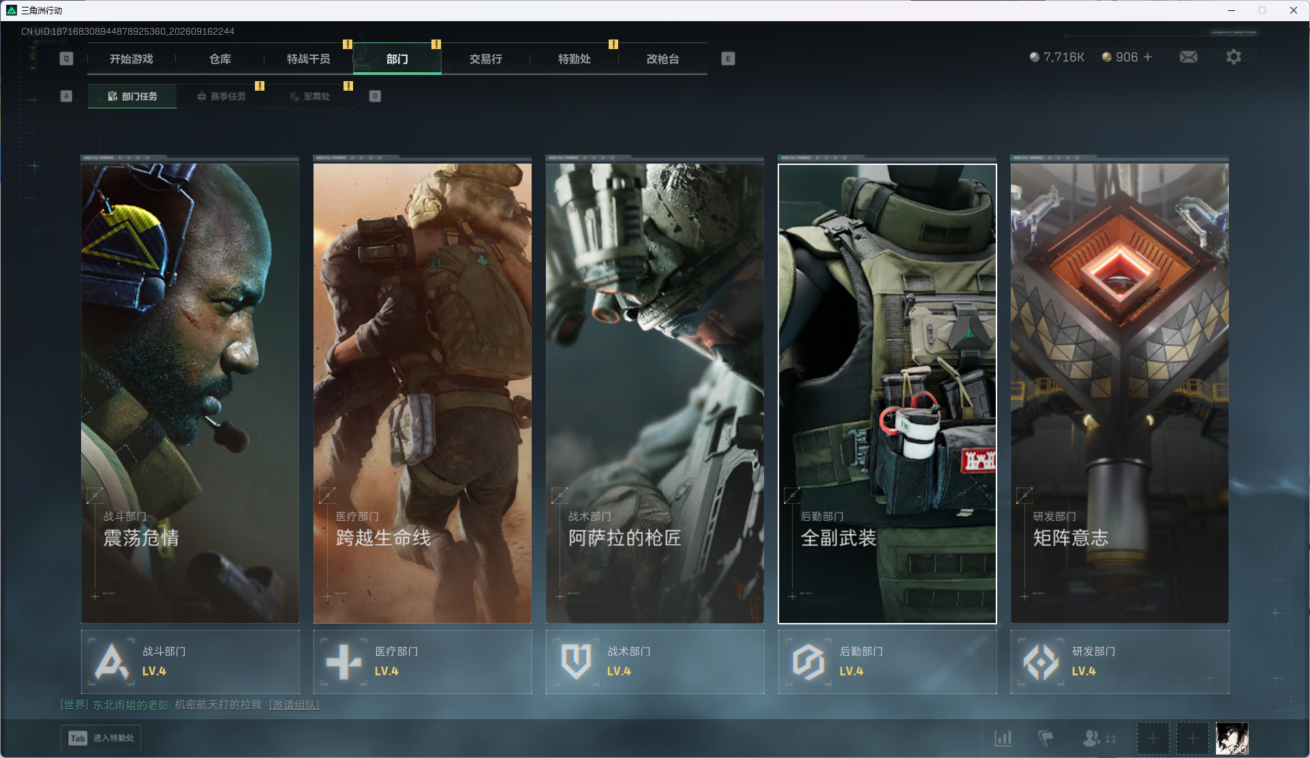This screenshot has width=1310, height=758.
Task: Open the 特战干员 tab
Action: [308, 59]
